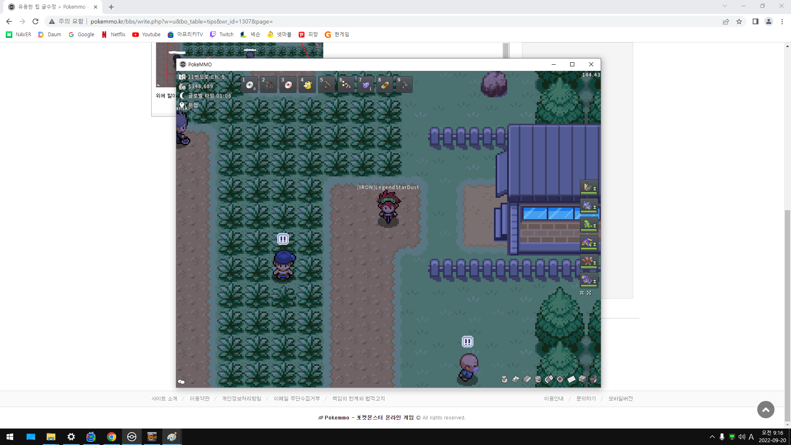Open the chat bubble icon
The height and width of the screenshot is (445, 791).
(181, 382)
